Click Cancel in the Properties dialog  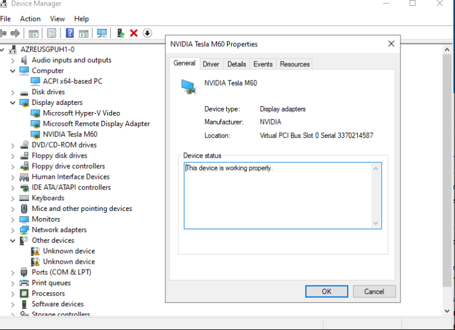pos(374,291)
